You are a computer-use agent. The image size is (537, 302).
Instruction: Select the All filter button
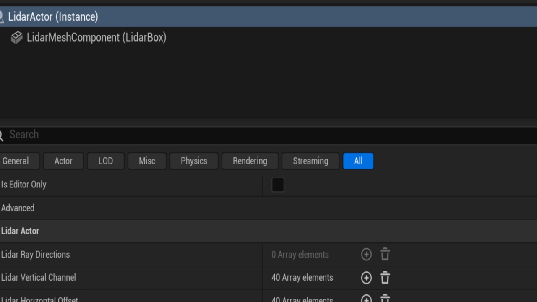tap(358, 161)
